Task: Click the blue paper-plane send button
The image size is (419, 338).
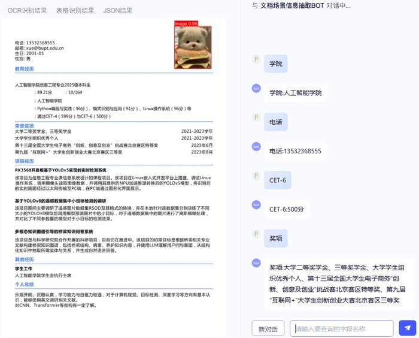Action: [x=407, y=328]
